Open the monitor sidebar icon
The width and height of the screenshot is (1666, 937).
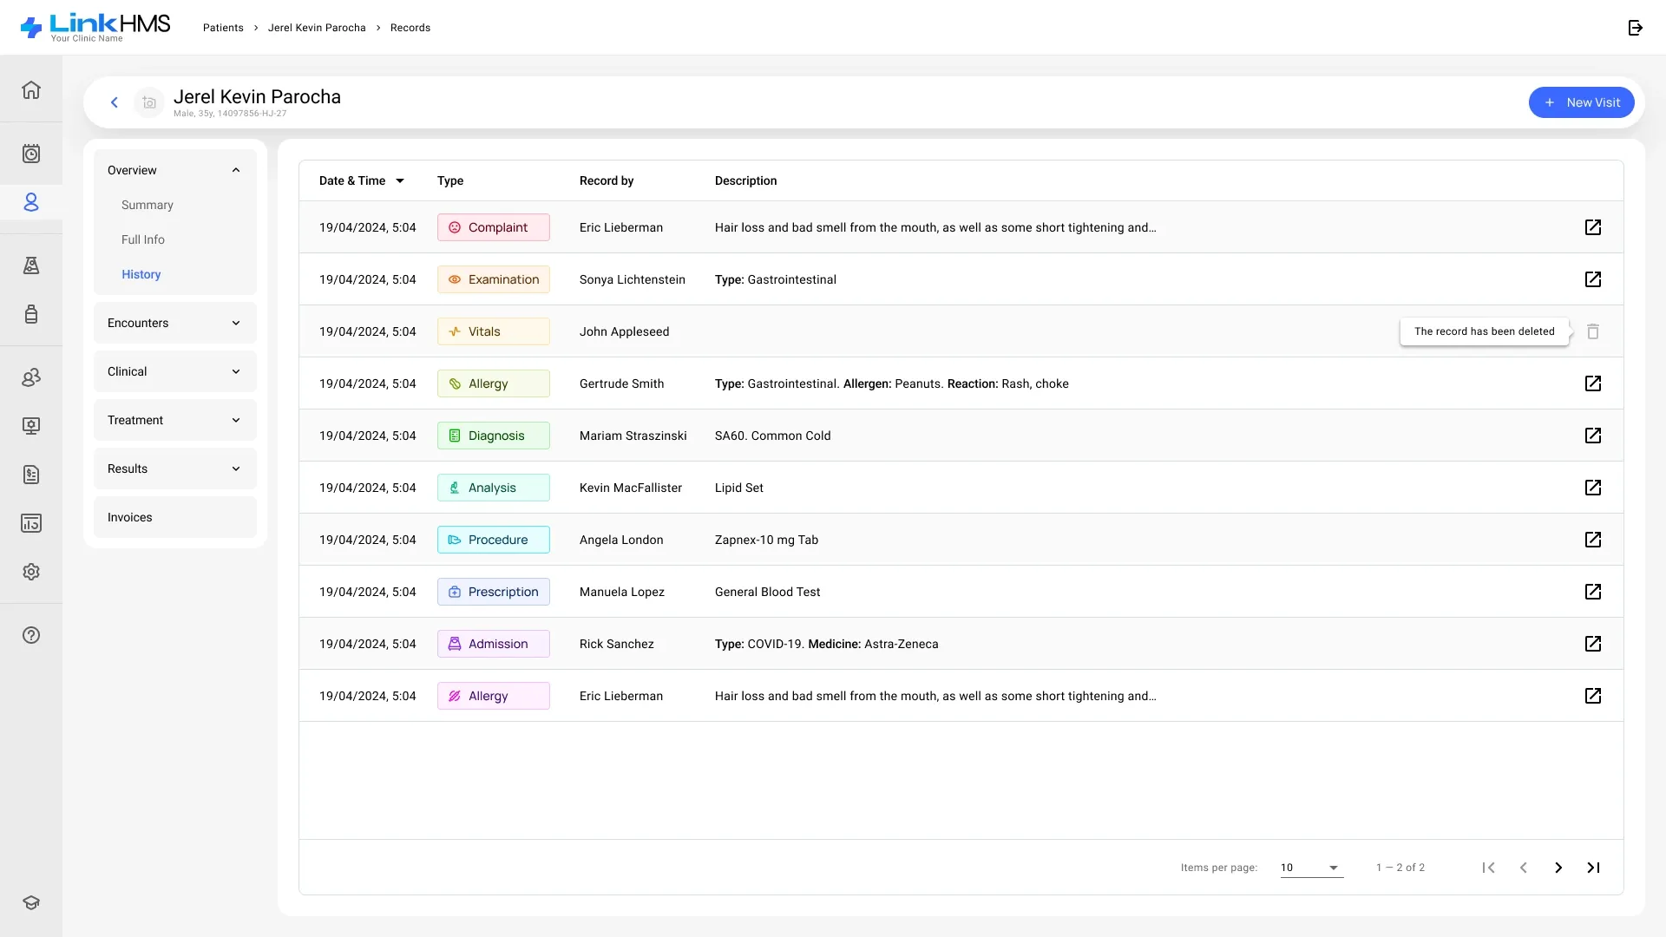31,426
